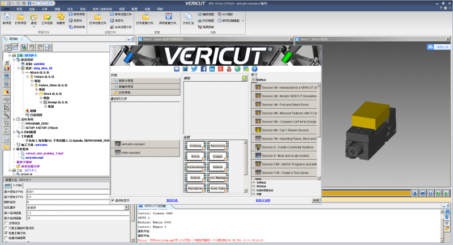Toggle the 检查主轴方向 checkbox
Viewport: 453px width, 245px height.
pos(5,233)
